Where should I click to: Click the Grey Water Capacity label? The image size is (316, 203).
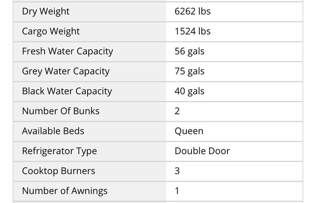66,71
